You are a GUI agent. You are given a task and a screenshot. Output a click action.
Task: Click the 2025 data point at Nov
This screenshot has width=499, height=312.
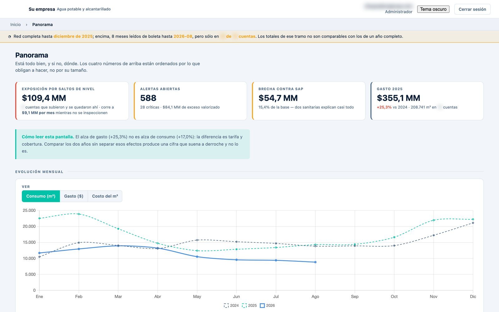(434, 220)
